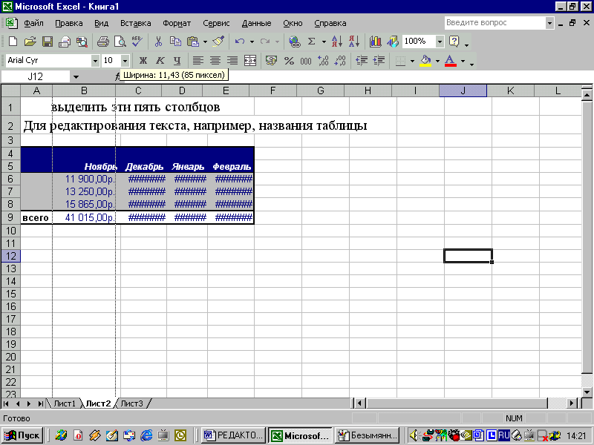Apply the yellow fill color bucket
The height and width of the screenshot is (445, 594).
point(425,61)
